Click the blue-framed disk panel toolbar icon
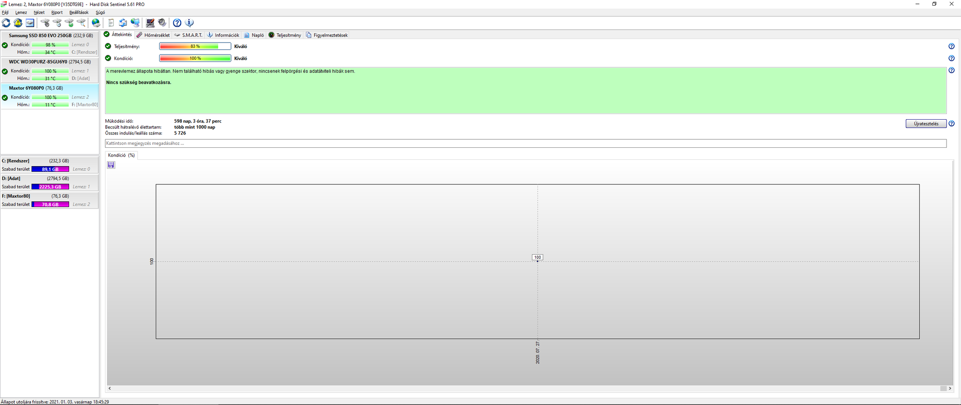Viewport: 961px width, 405px height. point(30,23)
